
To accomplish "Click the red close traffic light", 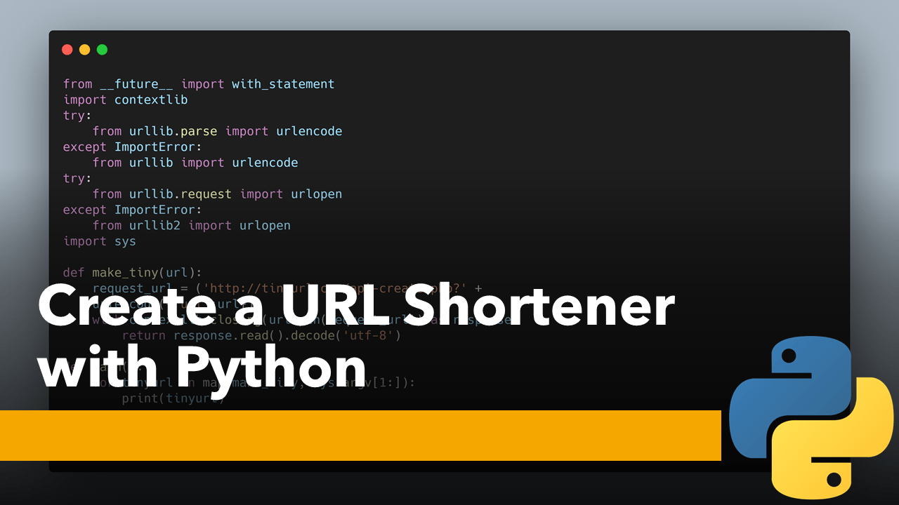I will [x=67, y=50].
